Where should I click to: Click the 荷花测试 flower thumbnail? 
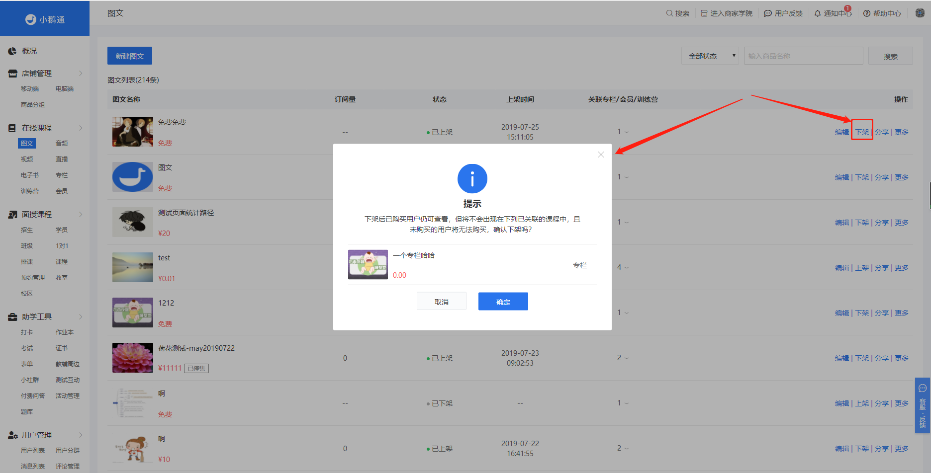[133, 358]
